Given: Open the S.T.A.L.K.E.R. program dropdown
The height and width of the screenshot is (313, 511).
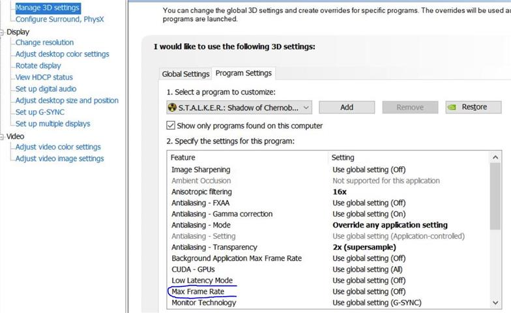Looking at the screenshot, I should (239, 108).
